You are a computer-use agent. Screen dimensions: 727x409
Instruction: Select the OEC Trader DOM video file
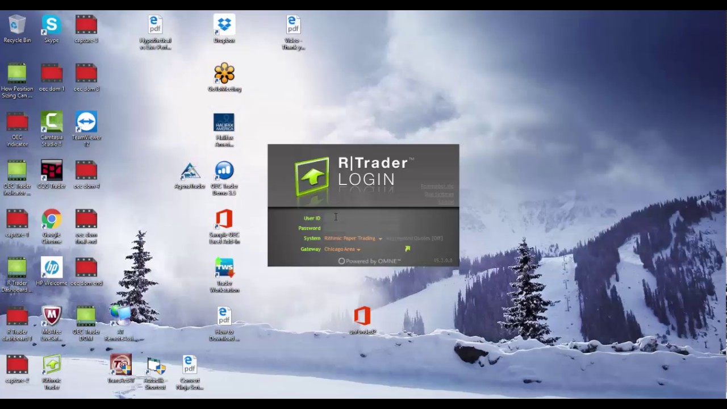(86, 324)
